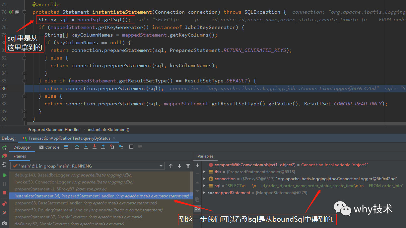Select the Frames tab
The height and width of the screenshot is (228, 406).
[20, 156]
